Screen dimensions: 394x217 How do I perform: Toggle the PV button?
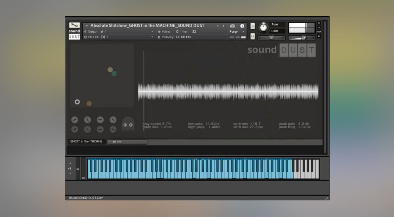[319, 36]
